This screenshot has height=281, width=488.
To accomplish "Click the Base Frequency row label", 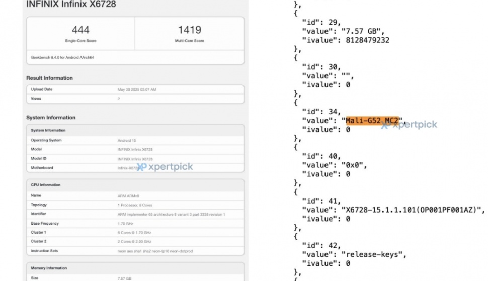I will pos(44,224).
